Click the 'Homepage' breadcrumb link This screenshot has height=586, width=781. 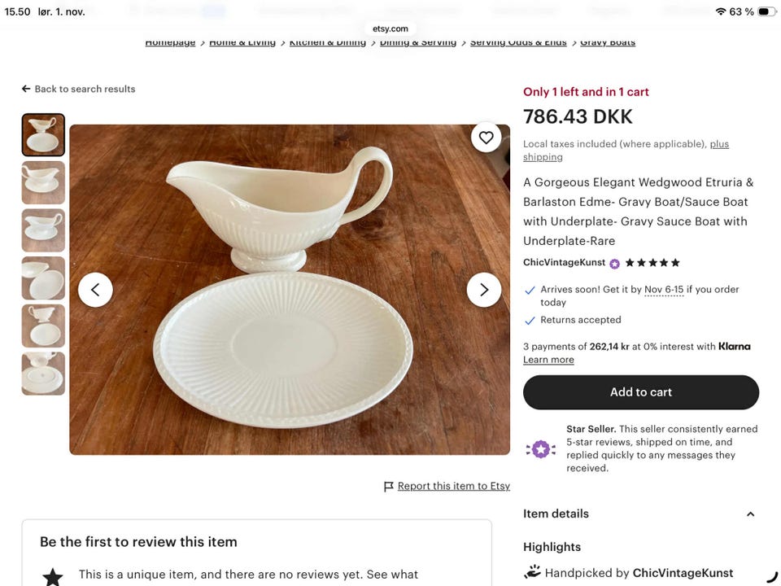pos(169,42)
